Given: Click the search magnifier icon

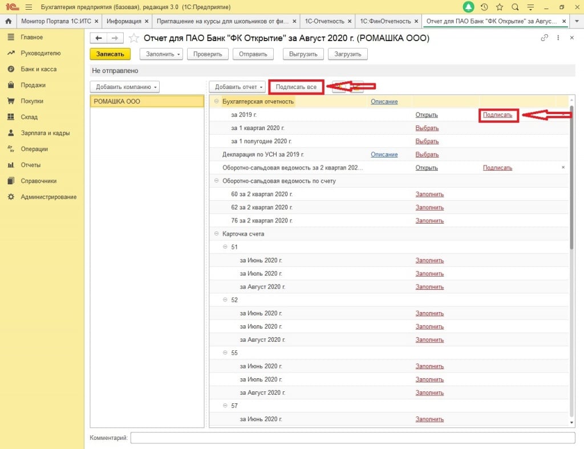Looking at the screenshot, I should pos(515,7).
